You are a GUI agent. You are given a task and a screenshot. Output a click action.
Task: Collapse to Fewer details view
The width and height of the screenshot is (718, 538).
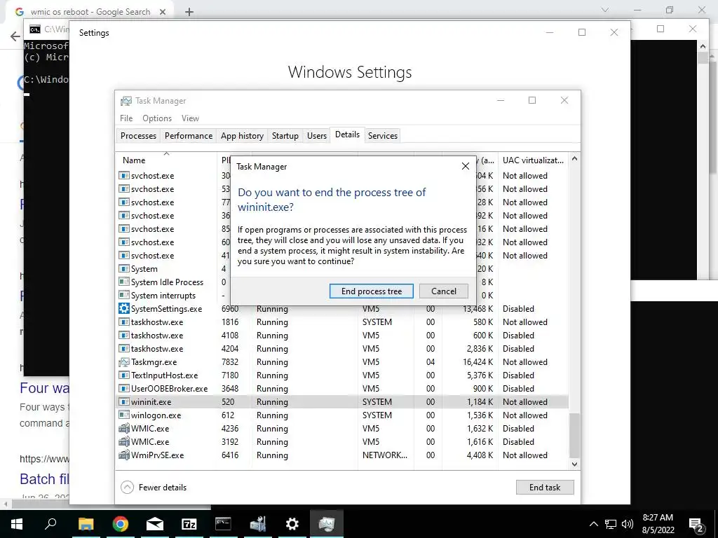(154, 488)
